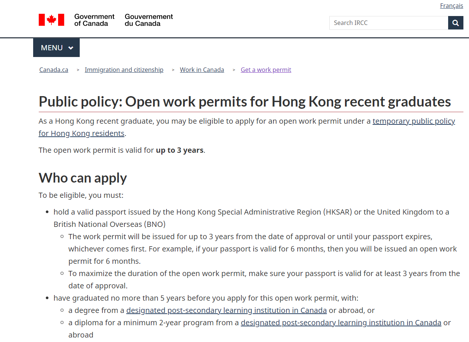Navigate to Work in Canada breadcrumb
The height and width of the screenshot is (342, 469).
[202, 70]
